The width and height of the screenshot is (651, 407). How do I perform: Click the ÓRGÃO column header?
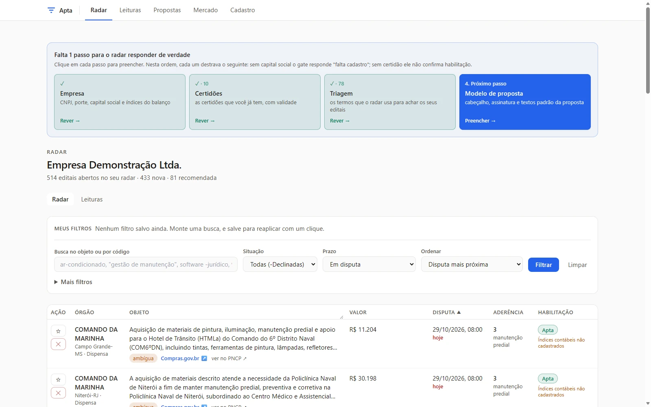84,313
